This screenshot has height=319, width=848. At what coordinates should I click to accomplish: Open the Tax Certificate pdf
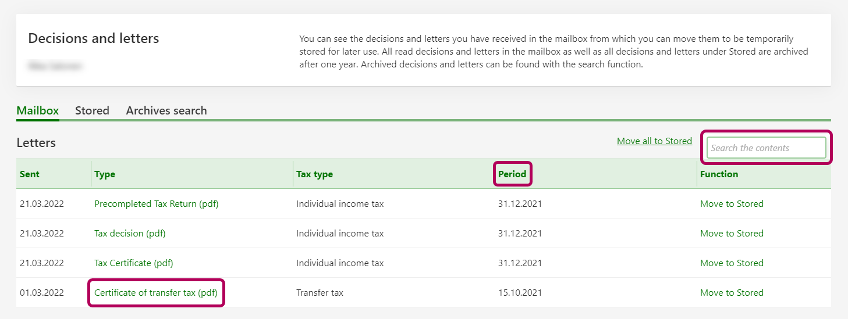[133, 263]
